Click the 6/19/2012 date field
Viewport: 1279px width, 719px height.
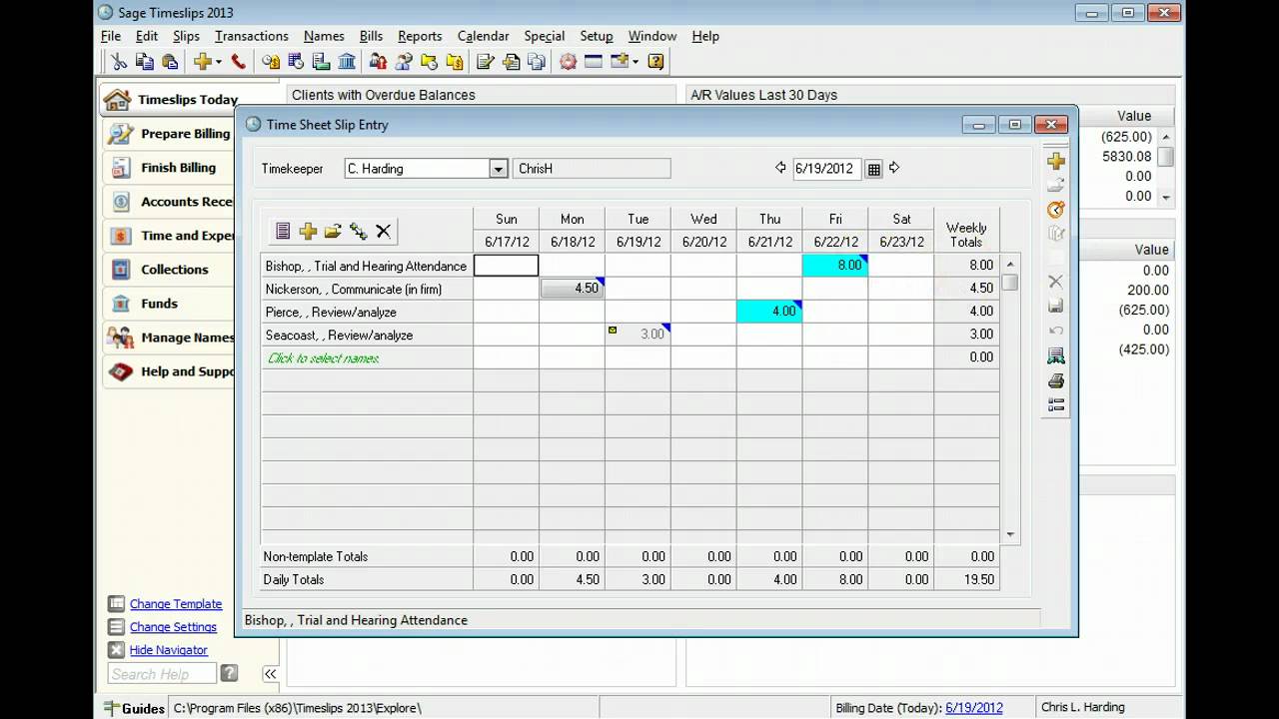(826, 169)
